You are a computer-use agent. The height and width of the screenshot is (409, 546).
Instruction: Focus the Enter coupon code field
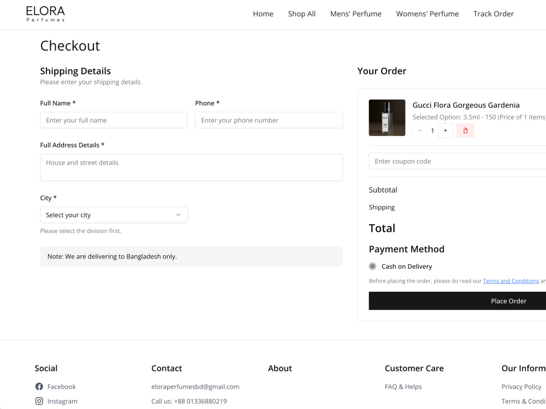[458, 161]
